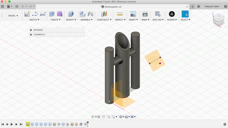Screen dimensions: 228x128
Task: Launch Create Form purple sculpt tool
Action: pos(59,14)
